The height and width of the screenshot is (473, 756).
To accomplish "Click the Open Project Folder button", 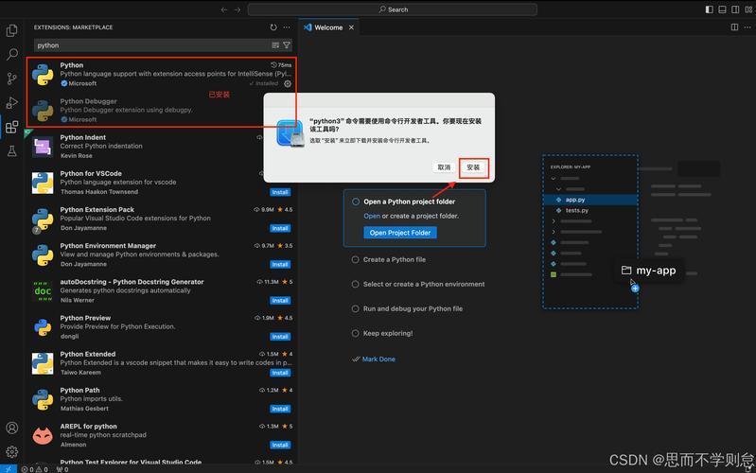I will (399, 233).
